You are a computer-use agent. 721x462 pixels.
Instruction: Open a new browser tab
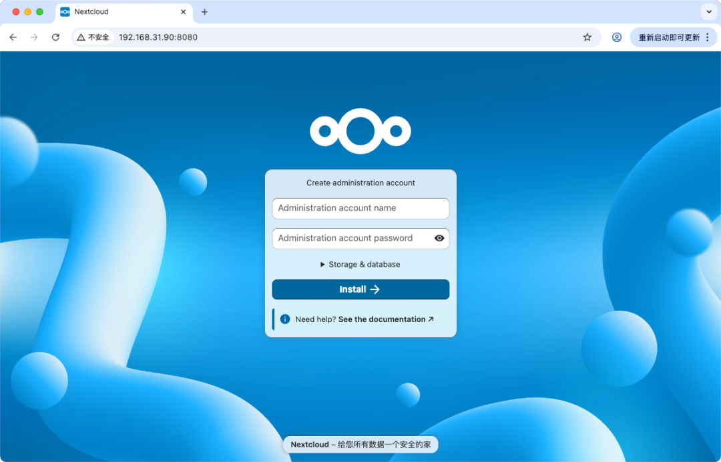[204, 11]
